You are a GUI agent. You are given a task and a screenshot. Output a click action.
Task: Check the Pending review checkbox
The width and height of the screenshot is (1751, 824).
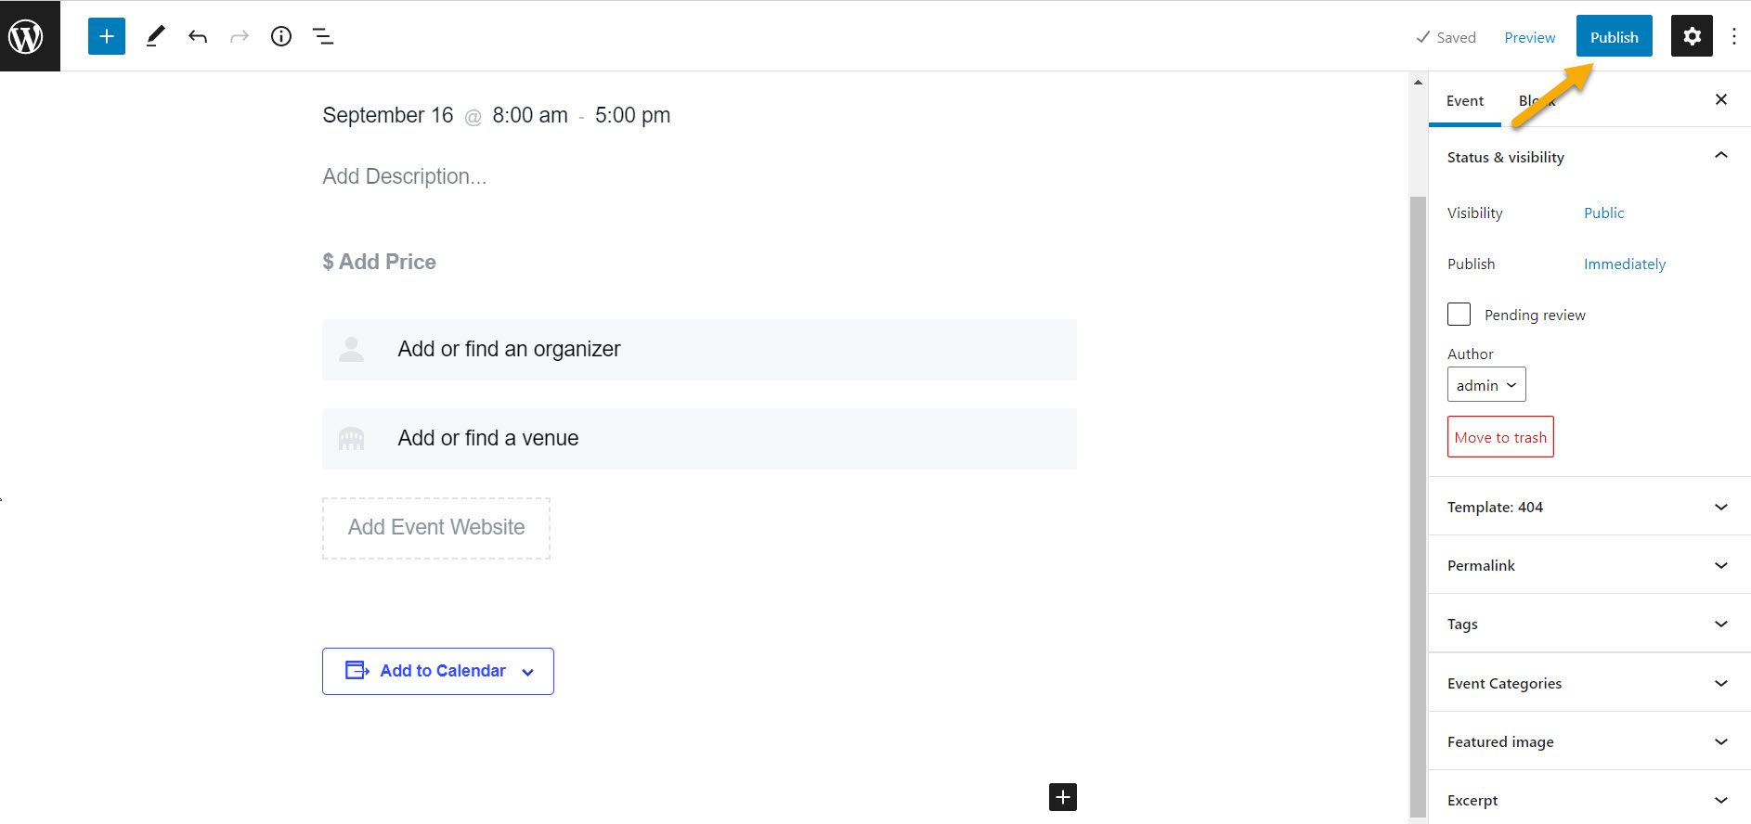[1459, 315]
